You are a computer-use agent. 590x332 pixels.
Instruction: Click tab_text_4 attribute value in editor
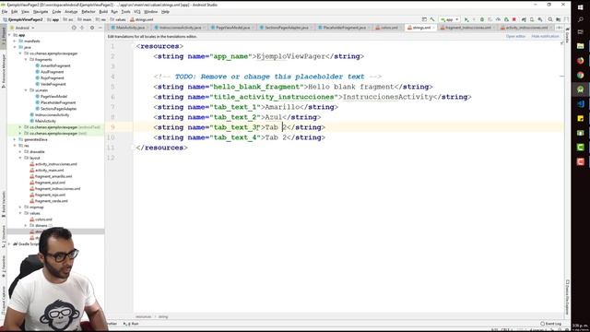235,137
